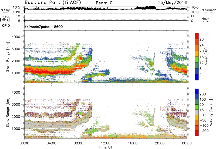Viewport: 216px width, 149px height.
Task: Pick the bright blue bottom segment of power colorbar
Action: [x=197, y=77]
